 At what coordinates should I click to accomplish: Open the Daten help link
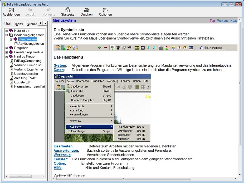[59, 70]
